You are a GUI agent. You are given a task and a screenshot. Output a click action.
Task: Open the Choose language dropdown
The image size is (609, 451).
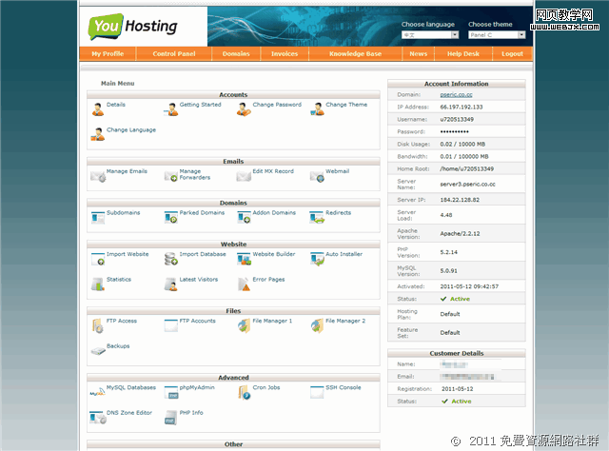[430, 35]
